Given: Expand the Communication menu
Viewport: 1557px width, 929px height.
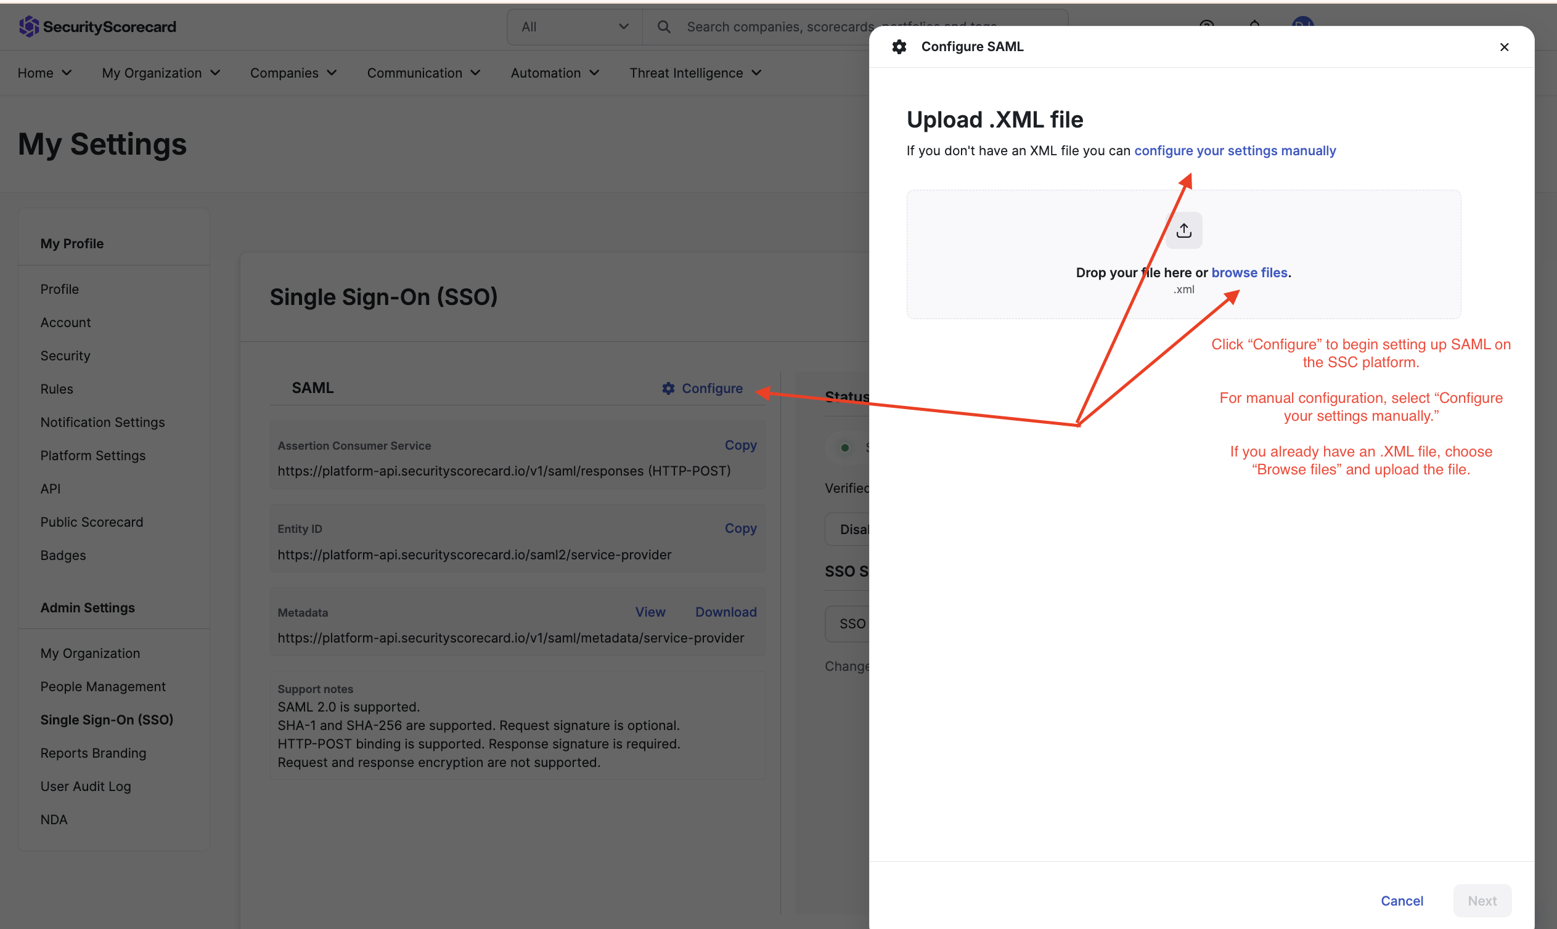Looking at the screenshot, I should tap(424, 73).
